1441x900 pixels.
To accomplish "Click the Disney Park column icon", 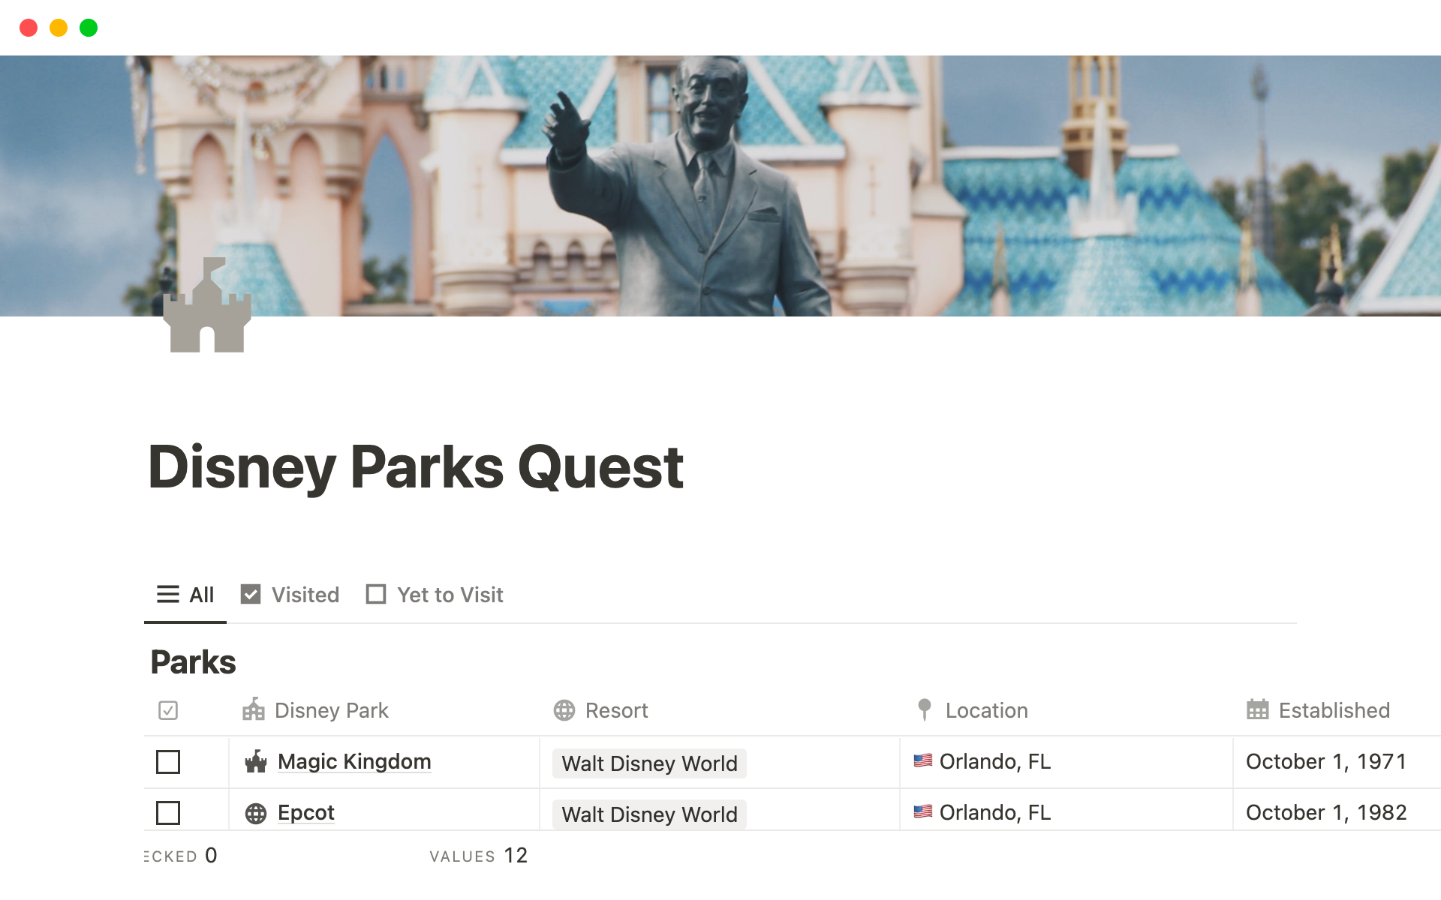I will [254, 709].
